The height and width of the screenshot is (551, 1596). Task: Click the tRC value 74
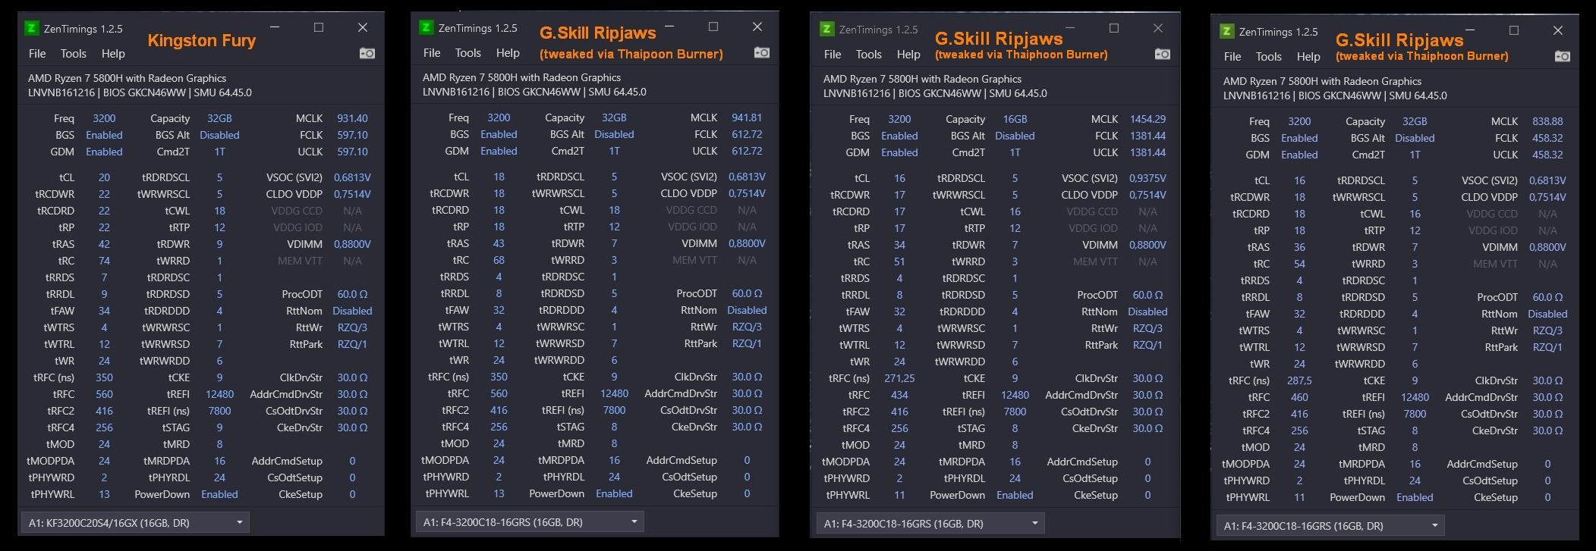pyautogui.click(x=104, y=261)
